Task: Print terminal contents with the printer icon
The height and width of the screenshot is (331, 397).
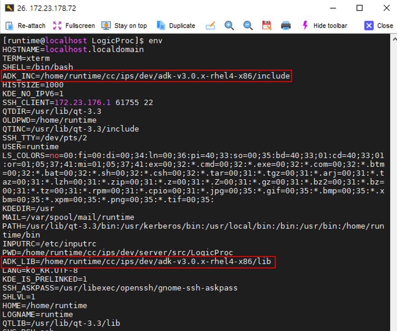Action: 286,25
